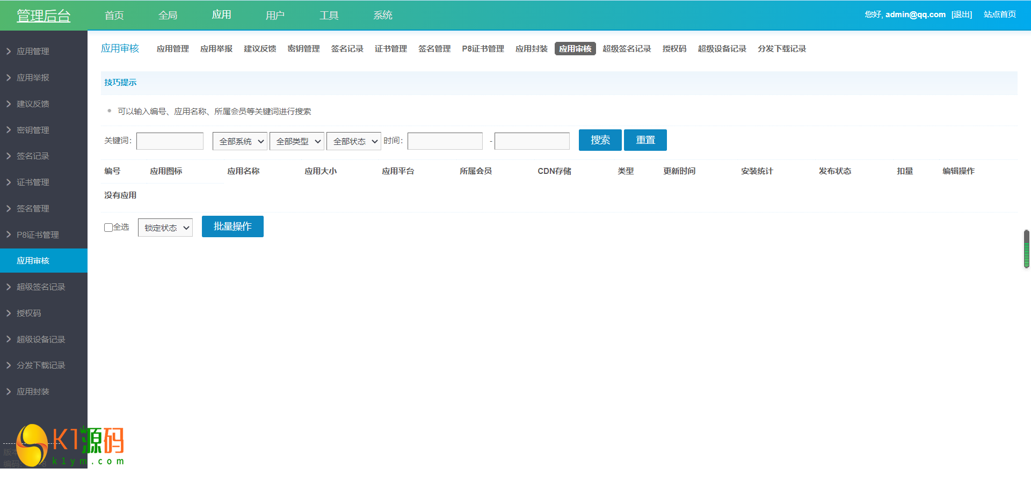Open the 工具 top navigation menu
Viewport: 1031px width, 483px height.
[x=329, y=16]
